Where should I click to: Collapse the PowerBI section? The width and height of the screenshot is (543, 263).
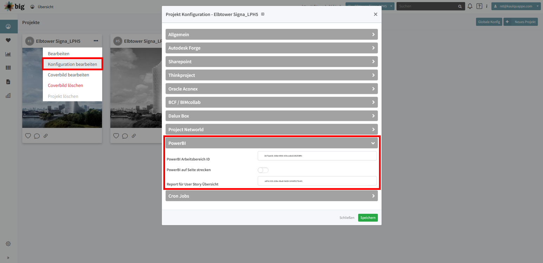point(271,143)
